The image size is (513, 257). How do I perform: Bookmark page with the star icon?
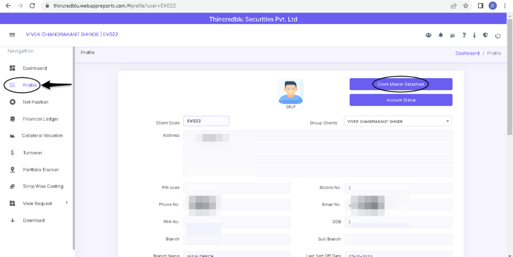coord(465,6)
